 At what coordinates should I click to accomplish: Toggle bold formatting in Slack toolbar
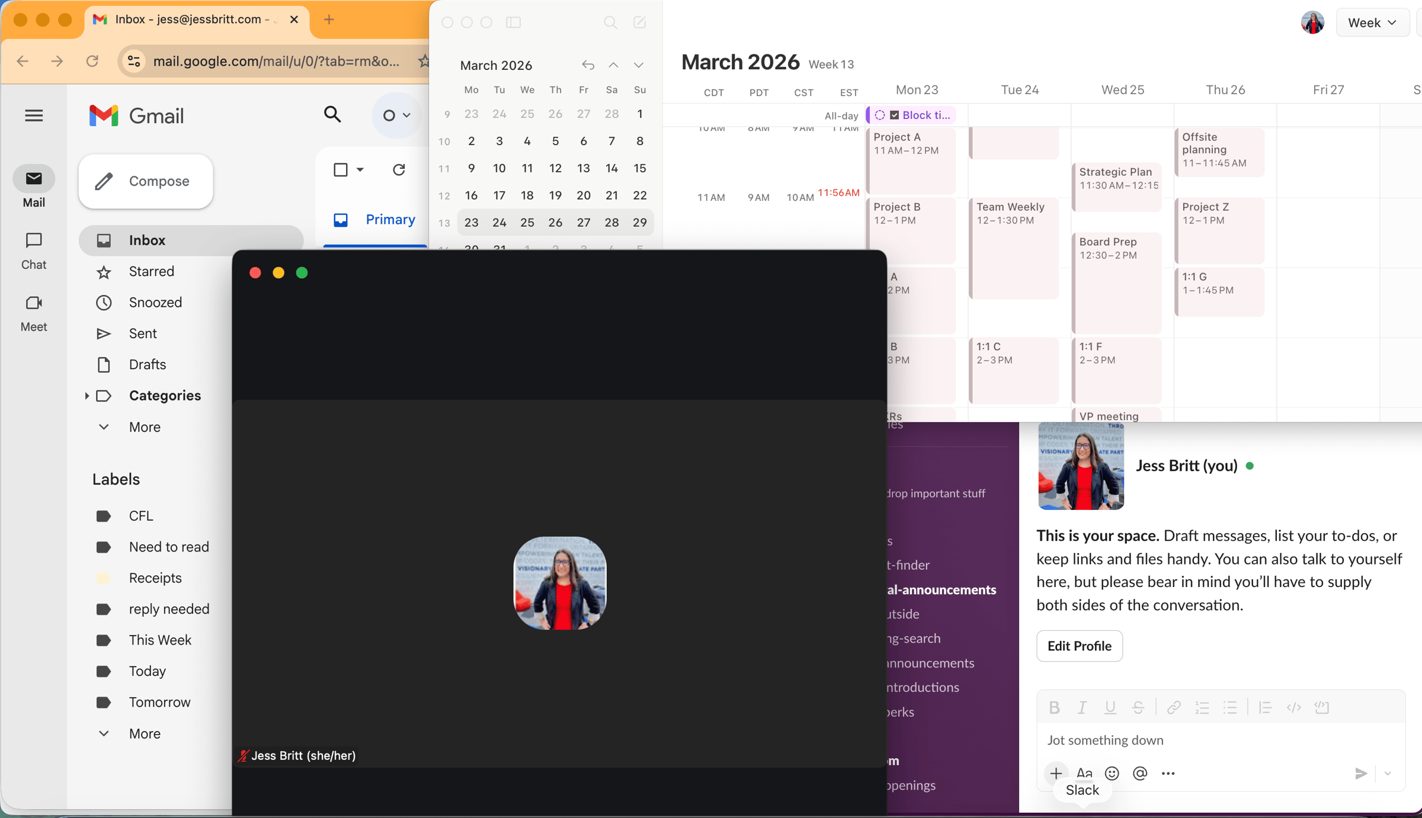pos(1054,707)
